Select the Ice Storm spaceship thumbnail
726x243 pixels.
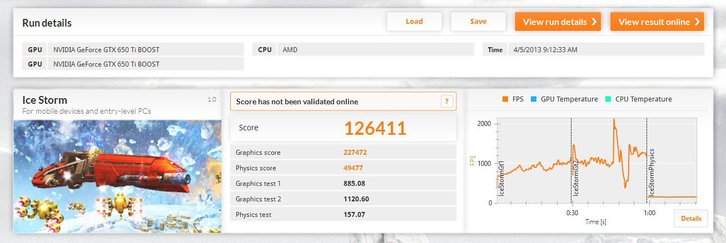117,176
